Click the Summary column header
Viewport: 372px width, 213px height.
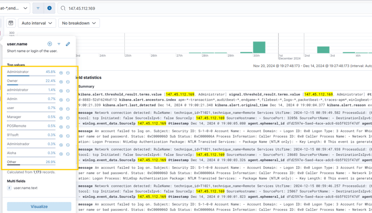point(87,87)
